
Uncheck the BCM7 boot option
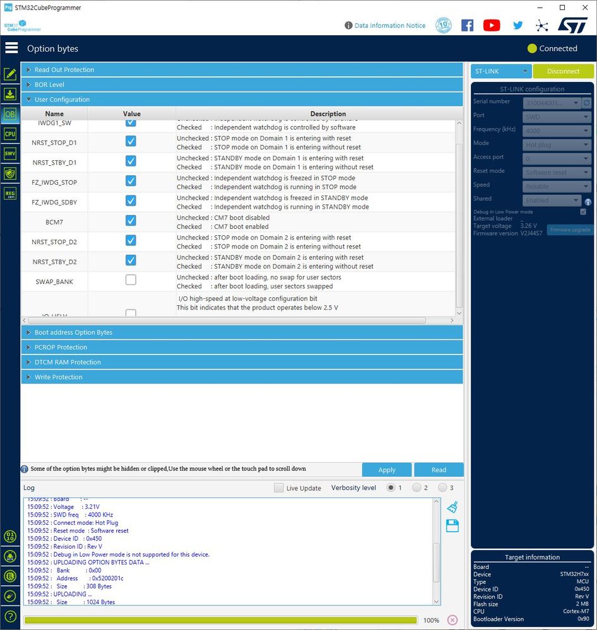pos(131,220)
